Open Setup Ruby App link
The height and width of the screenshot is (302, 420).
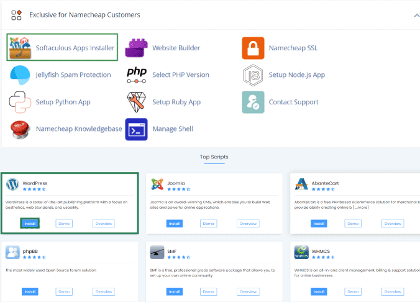click(x=176, y=102)
